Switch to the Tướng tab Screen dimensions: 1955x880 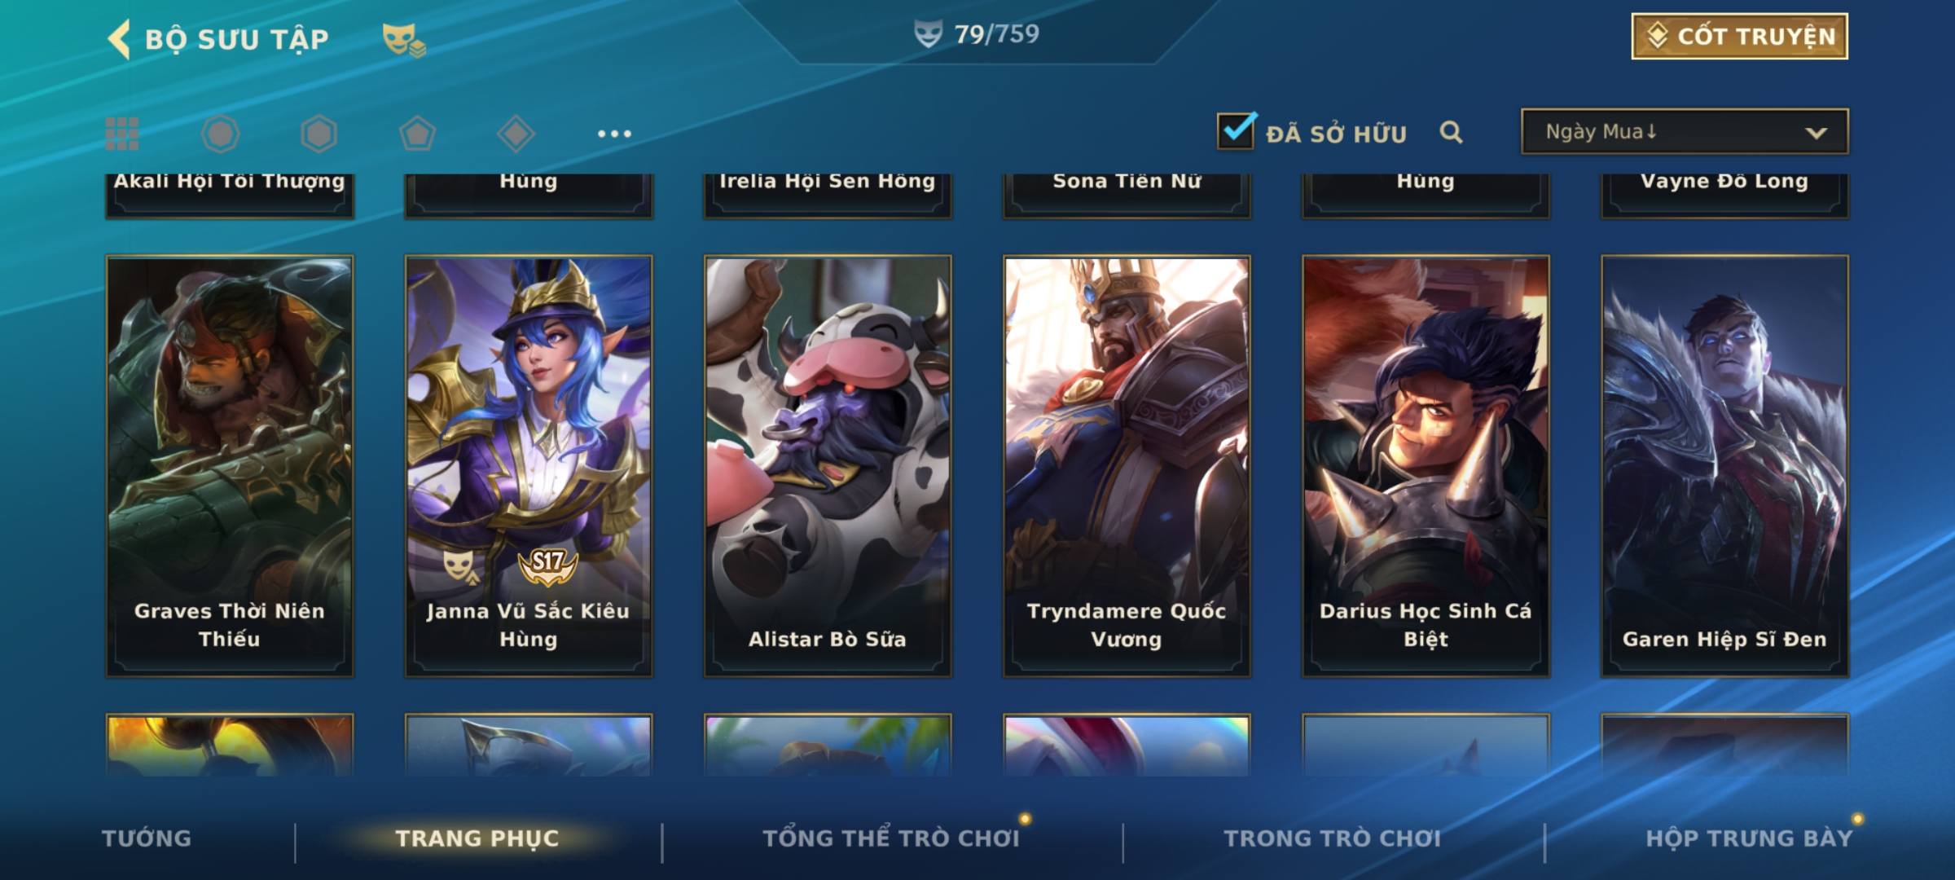tap(147, 838)
